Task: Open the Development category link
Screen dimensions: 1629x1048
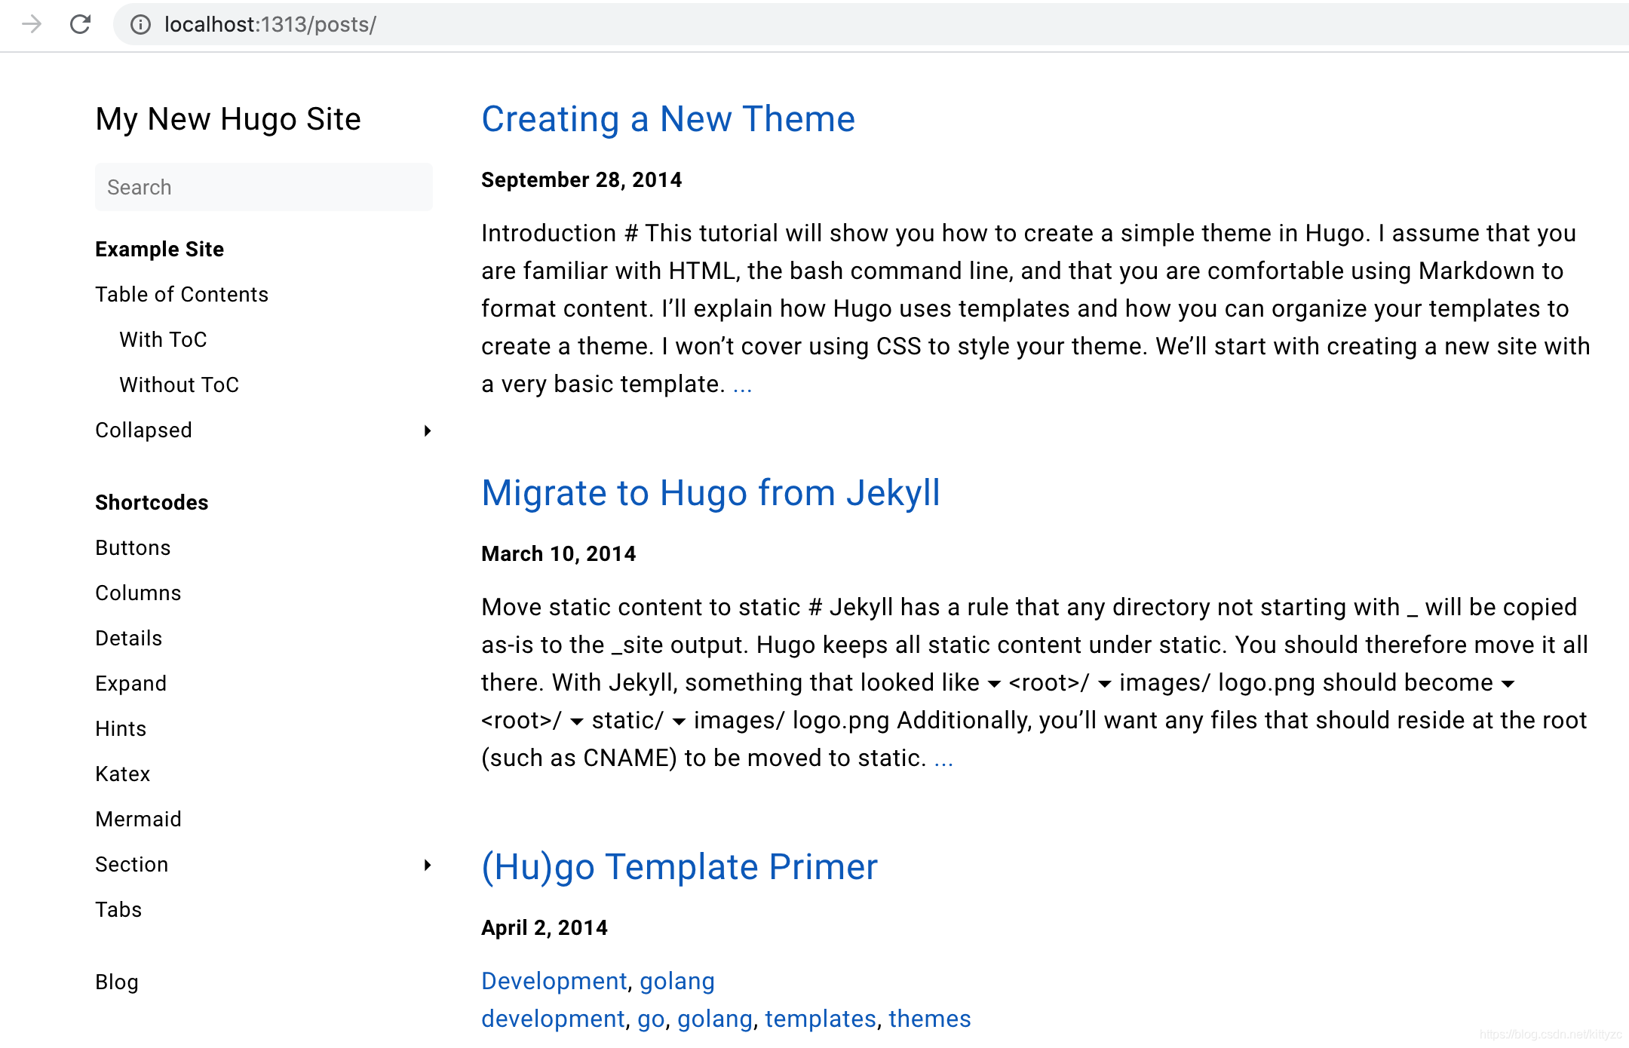Action: 554,981
